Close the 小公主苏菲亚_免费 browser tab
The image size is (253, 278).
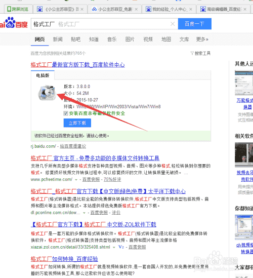tap(136, 9)
